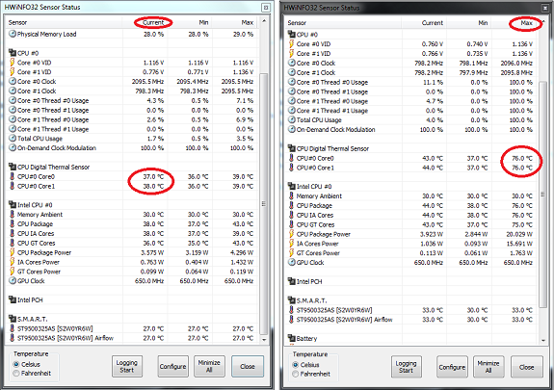Click GPU Clock icon in left window

click(x=13, y=281)
